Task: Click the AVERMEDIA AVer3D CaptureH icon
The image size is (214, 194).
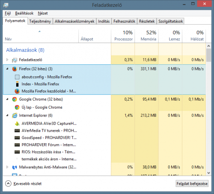Action: coord(17,124)
